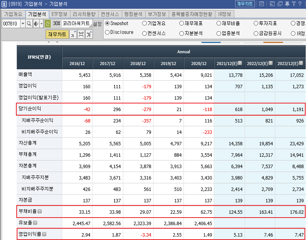Pin the window with pushpin icon
306x240 pixels.
point(287,4)
